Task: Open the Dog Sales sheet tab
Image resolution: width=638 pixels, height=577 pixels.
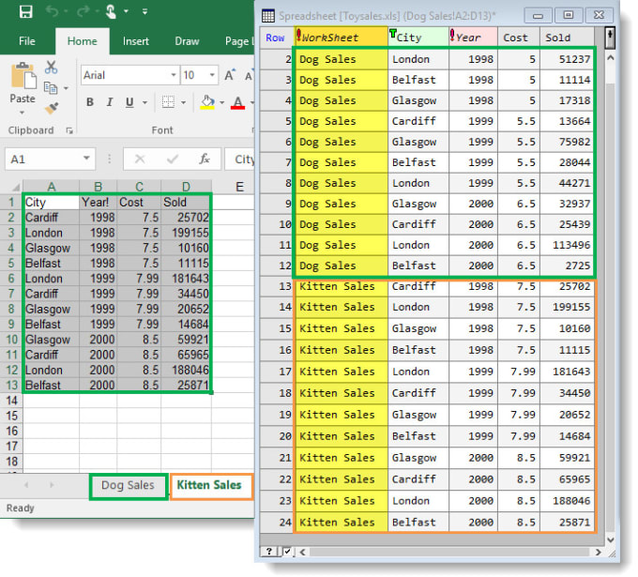Action: [129, 485]
